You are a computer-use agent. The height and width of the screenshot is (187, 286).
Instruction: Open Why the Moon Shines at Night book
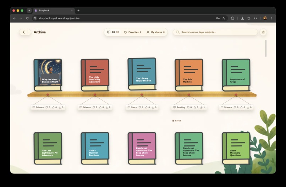(48, 75)
